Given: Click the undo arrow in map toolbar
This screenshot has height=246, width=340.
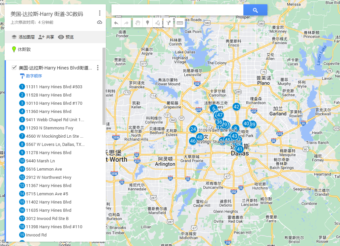Looking at the screenshot, I should 116,23.
